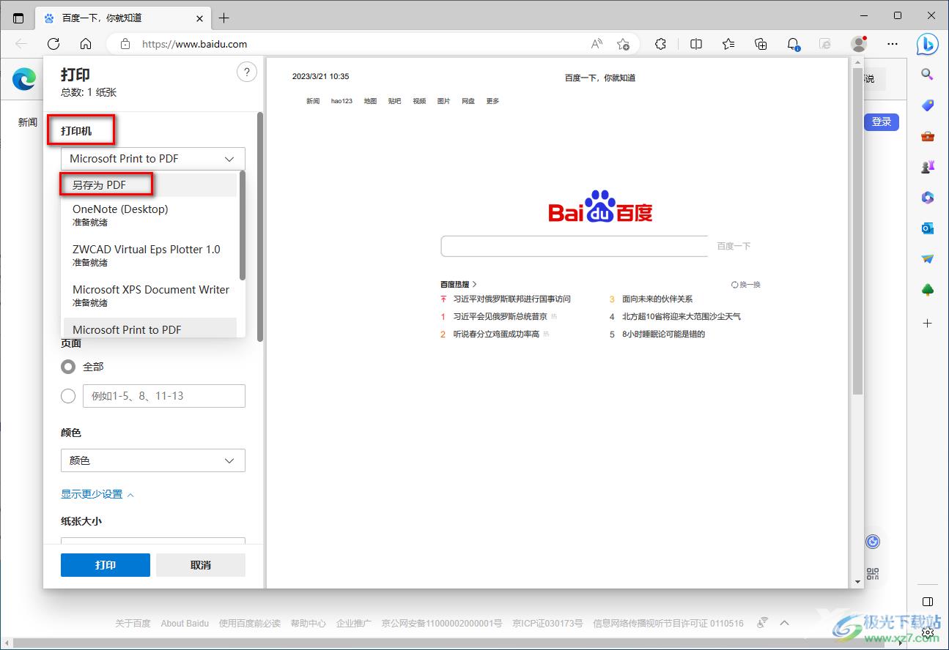Click the view site information lock icon
Screen dimensions: 949x650
click(x=125, y=44)
